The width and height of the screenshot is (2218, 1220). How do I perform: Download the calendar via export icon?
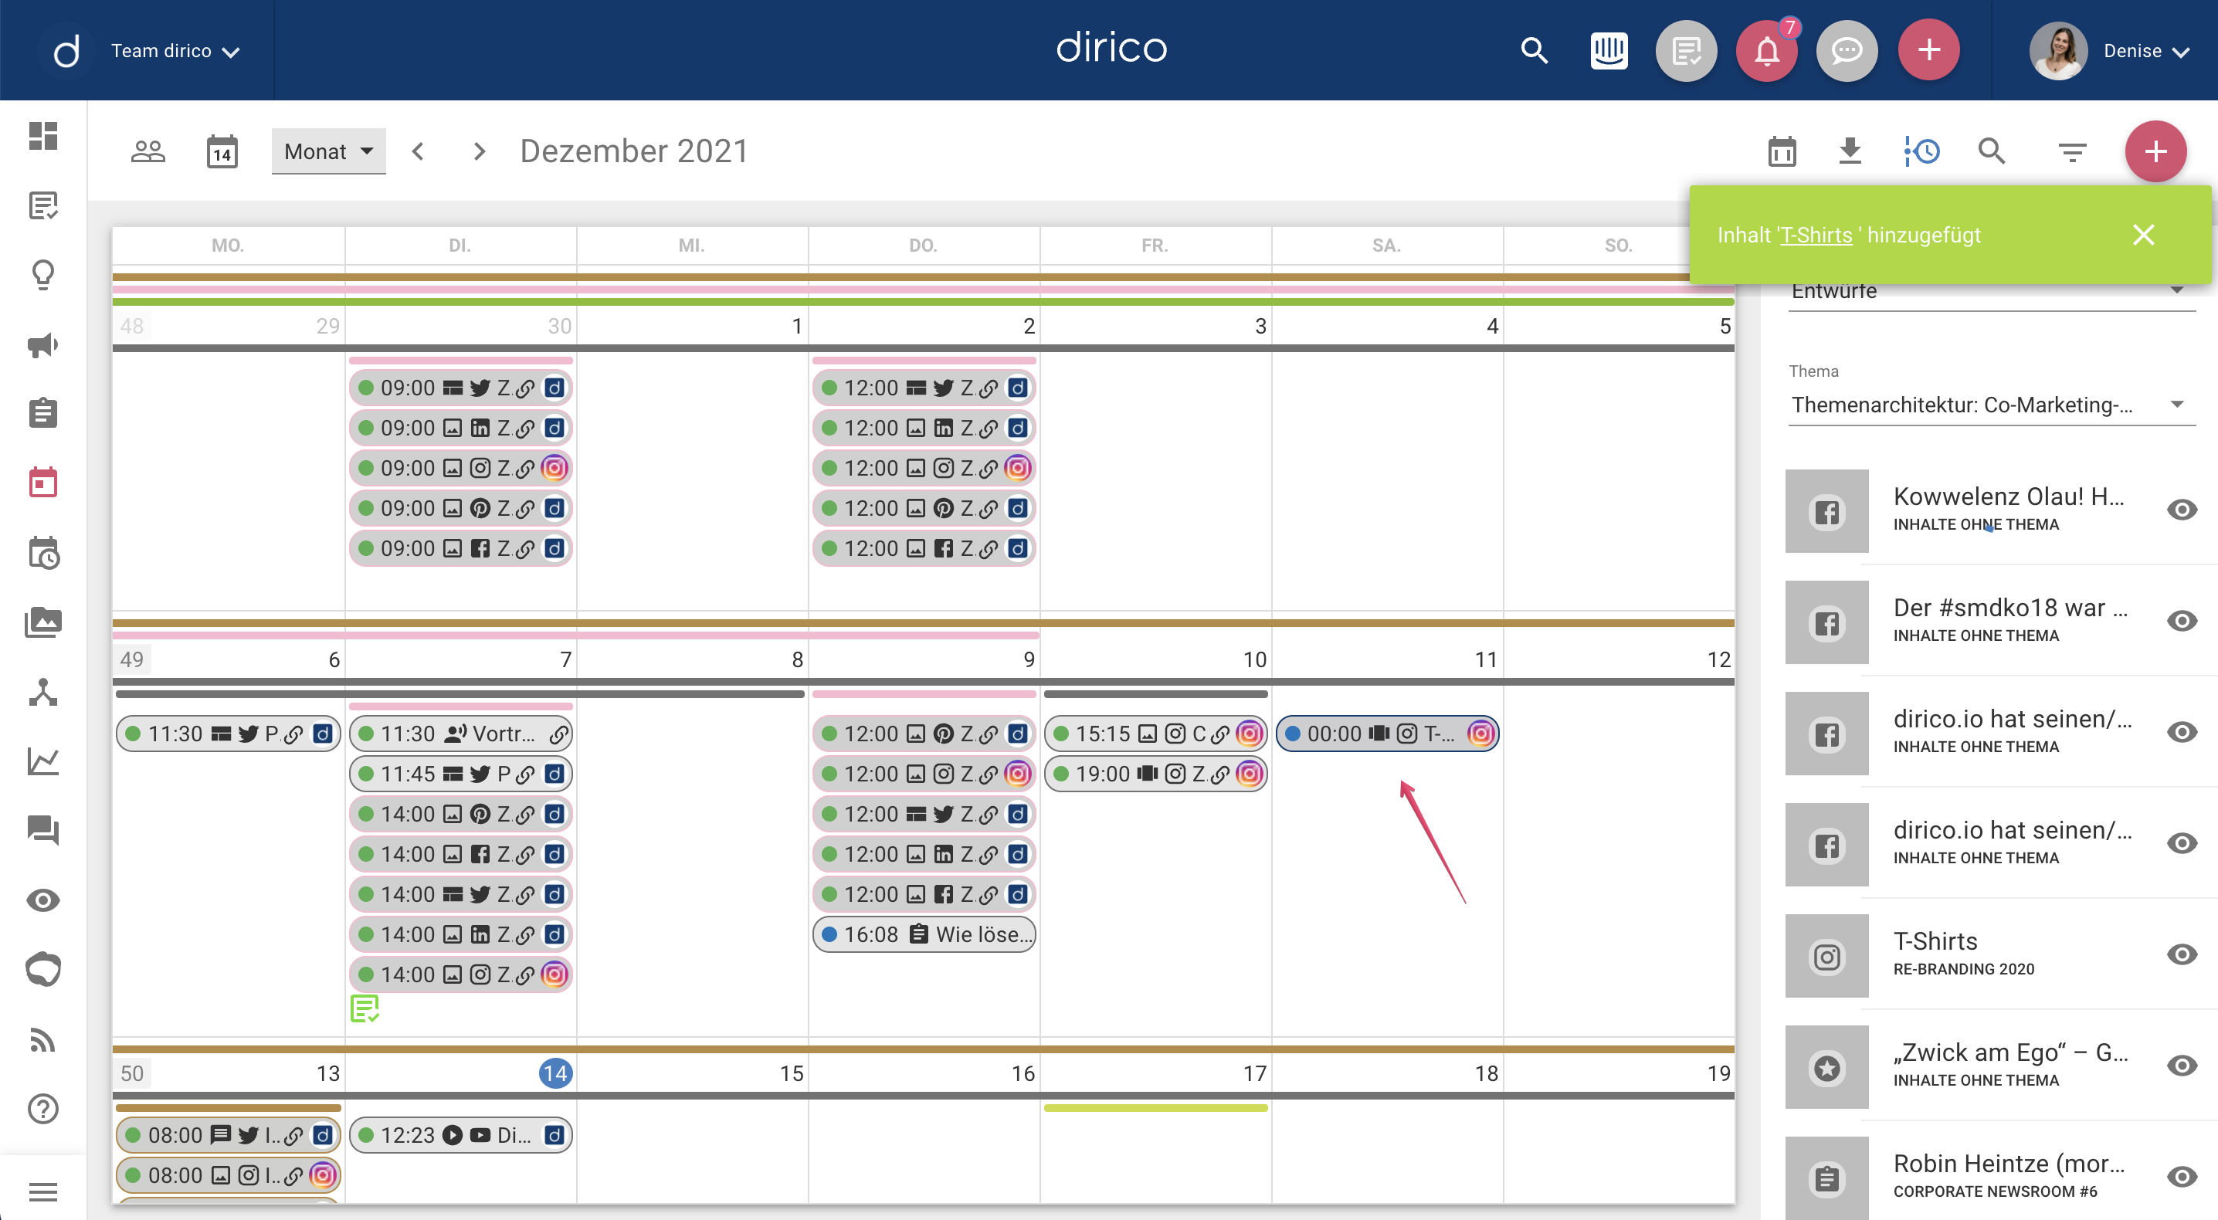(1850, 151)
